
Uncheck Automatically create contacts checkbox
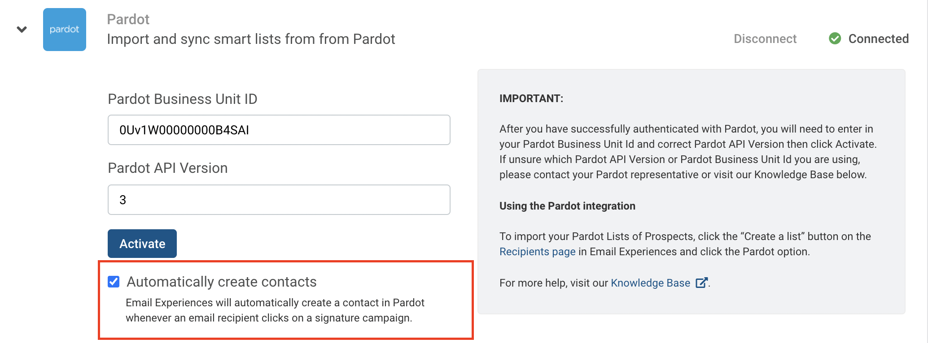point(114,282)
